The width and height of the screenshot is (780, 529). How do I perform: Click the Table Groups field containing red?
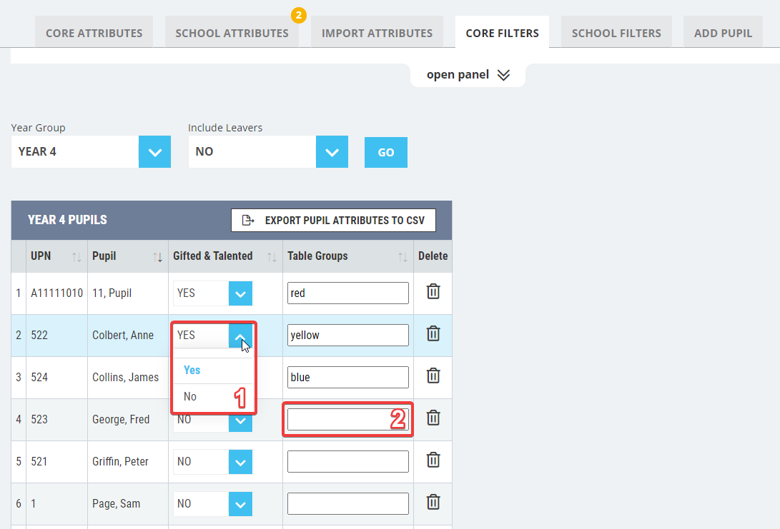[x=348, y=293]
